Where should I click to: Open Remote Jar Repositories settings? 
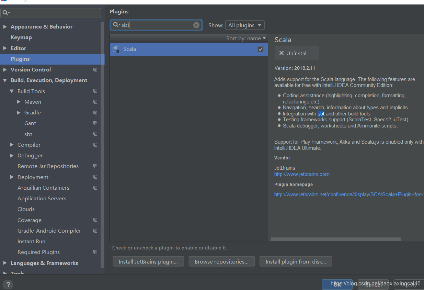coord(48,166)
